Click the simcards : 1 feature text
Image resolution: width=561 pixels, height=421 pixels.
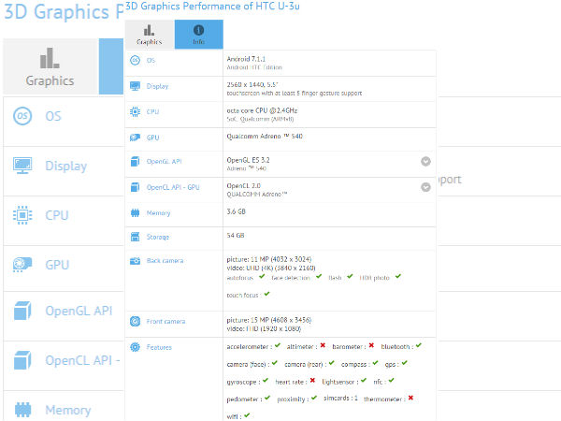(340, 399)
